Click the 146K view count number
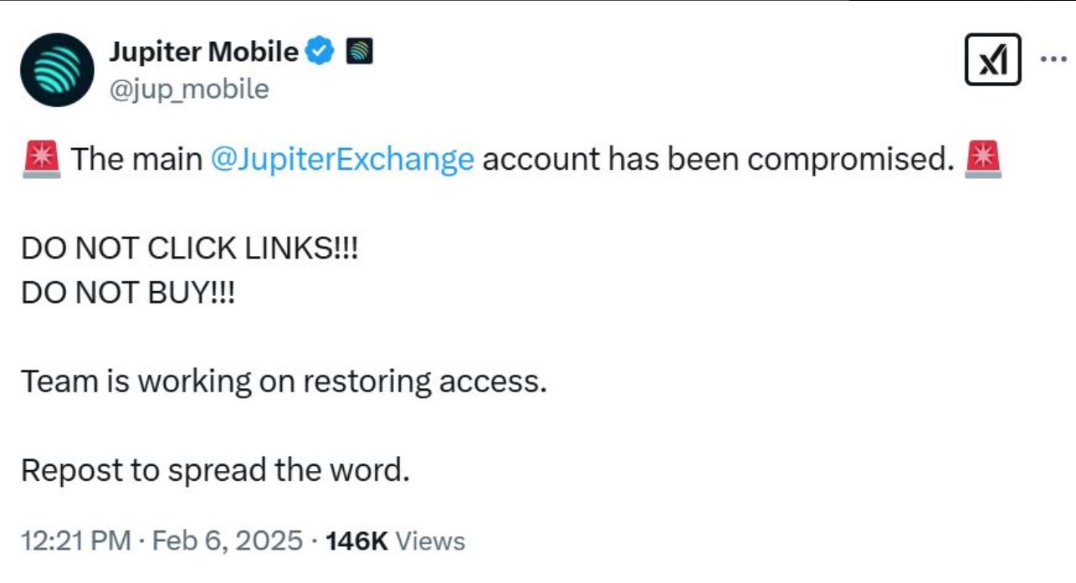 point(356,541)
